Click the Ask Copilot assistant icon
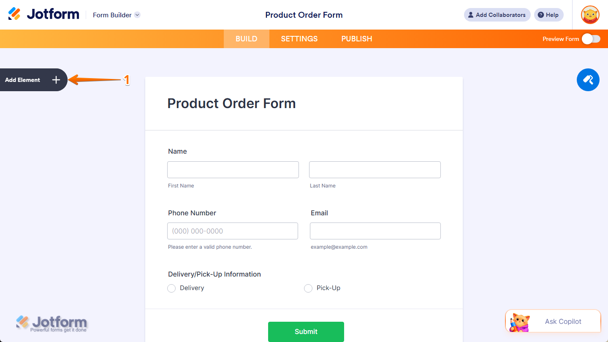608x342 pixels. (x=520, y=321)
